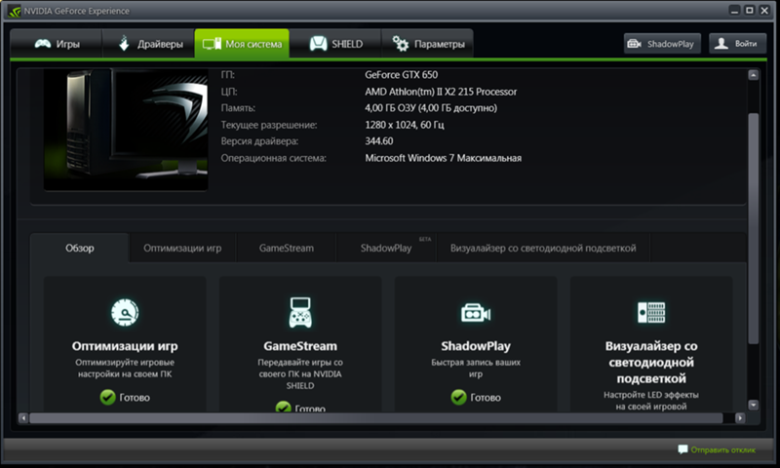The width and height of the screenshot is (780, 468).
Task: Click the ShadowPlay card title
Action: (476, 346)
